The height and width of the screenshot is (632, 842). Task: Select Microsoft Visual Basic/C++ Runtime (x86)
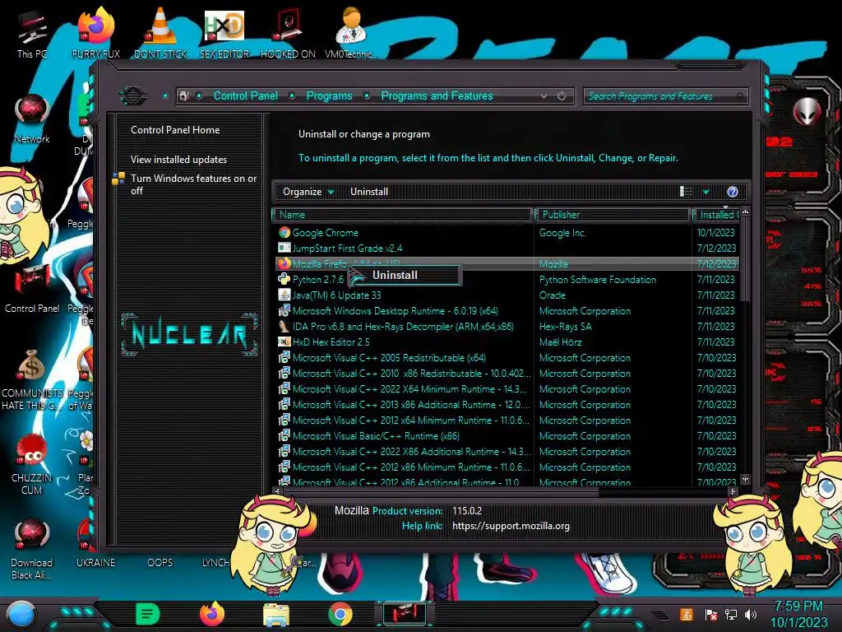click(x=376, y=436)
